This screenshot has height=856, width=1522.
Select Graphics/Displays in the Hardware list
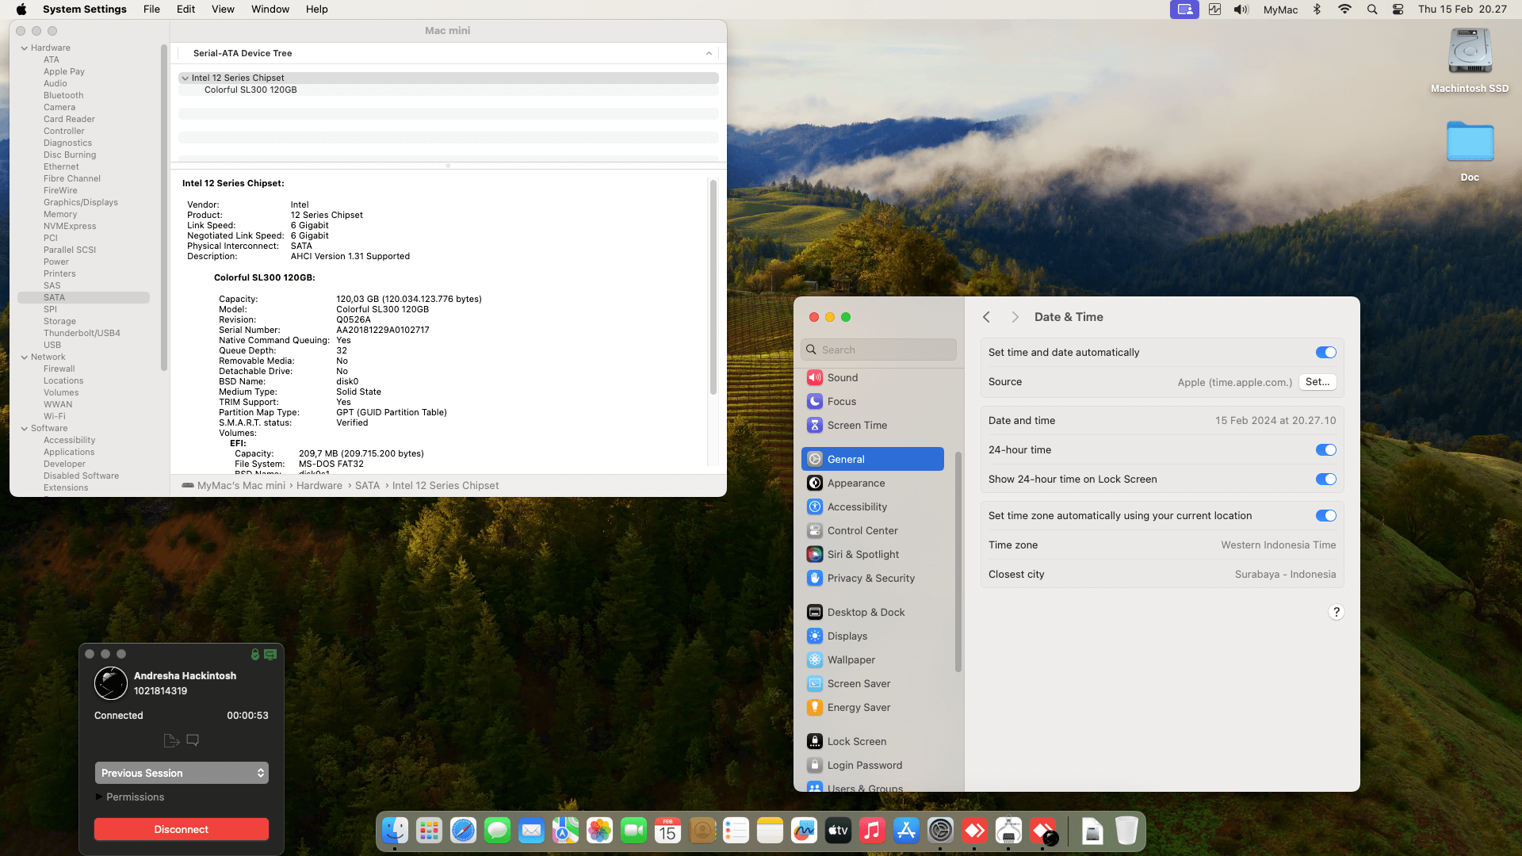point(81,203)
